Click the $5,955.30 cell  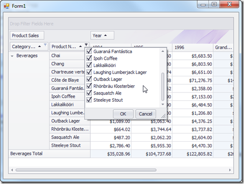(152, 146)
